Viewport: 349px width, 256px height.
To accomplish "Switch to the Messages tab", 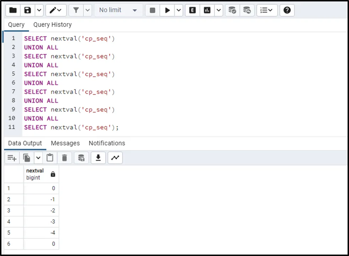I will (x=65, y=143).
